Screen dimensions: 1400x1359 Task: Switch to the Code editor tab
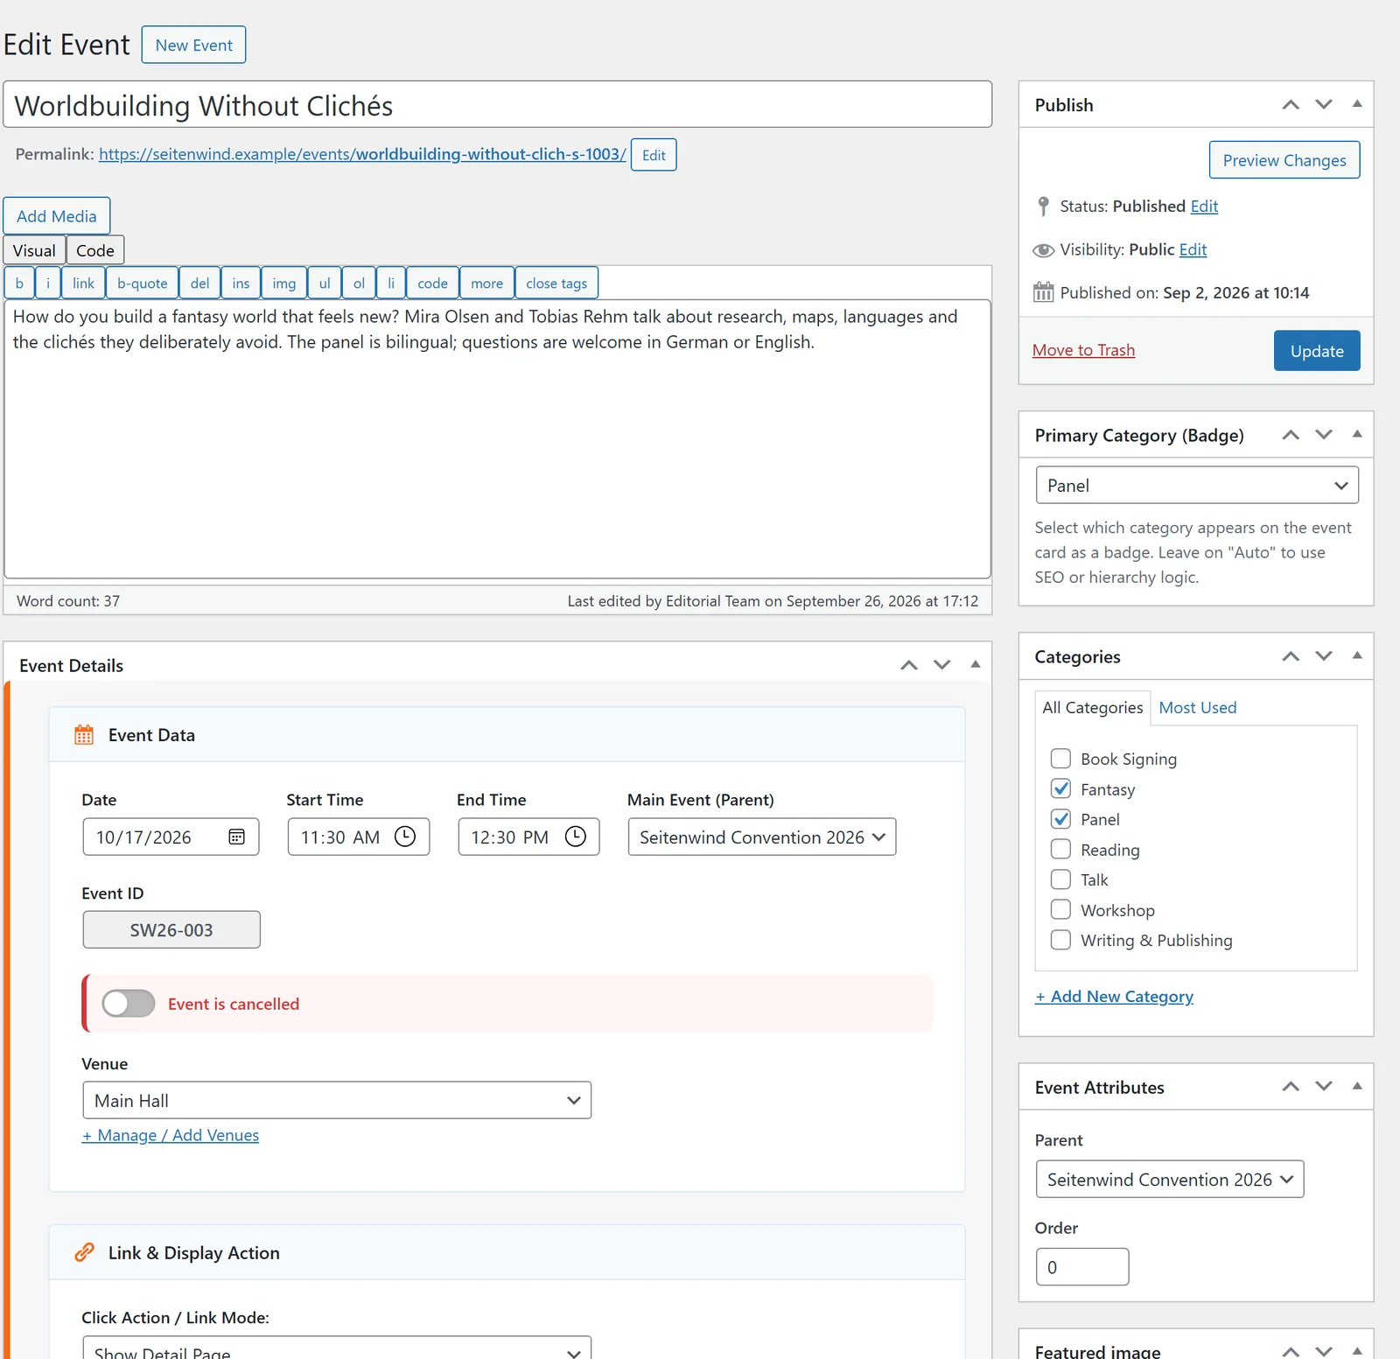pyautogui.click(x=95, y=250)
